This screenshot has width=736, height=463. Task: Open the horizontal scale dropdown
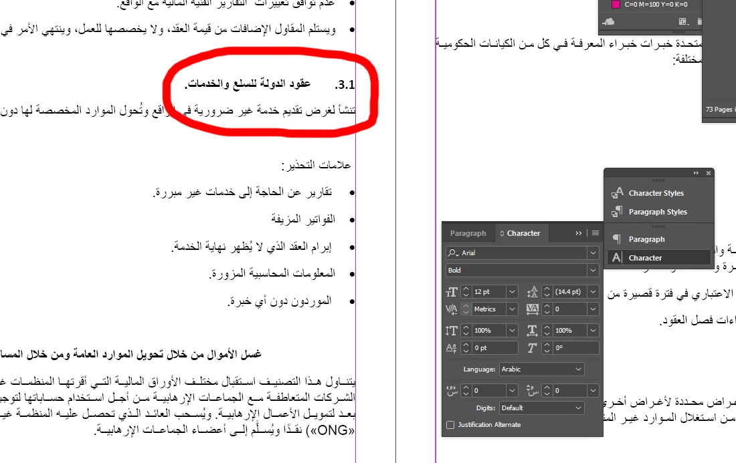pos(593,331)
